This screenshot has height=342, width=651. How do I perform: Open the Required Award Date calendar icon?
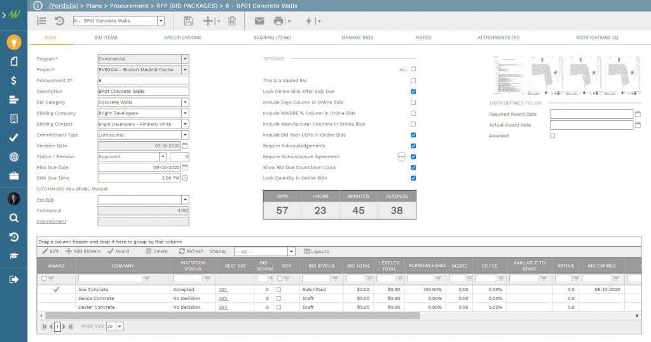click(x=638, y=114)
